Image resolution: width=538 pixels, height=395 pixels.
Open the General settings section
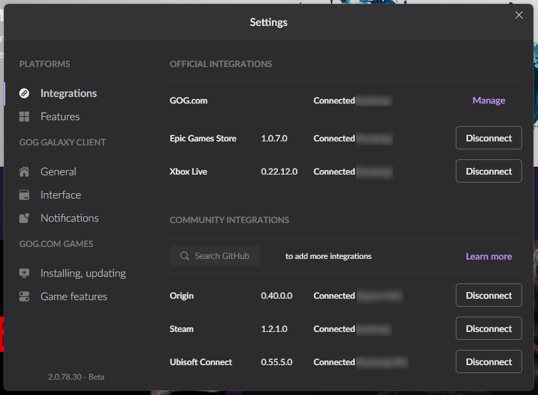click(x=58, y=171)
